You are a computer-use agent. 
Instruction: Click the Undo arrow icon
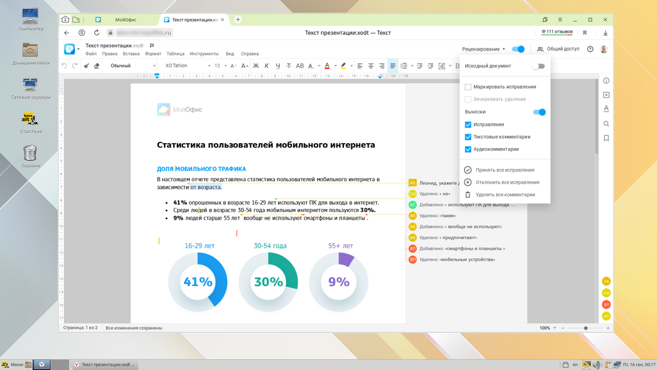point(64,66)
